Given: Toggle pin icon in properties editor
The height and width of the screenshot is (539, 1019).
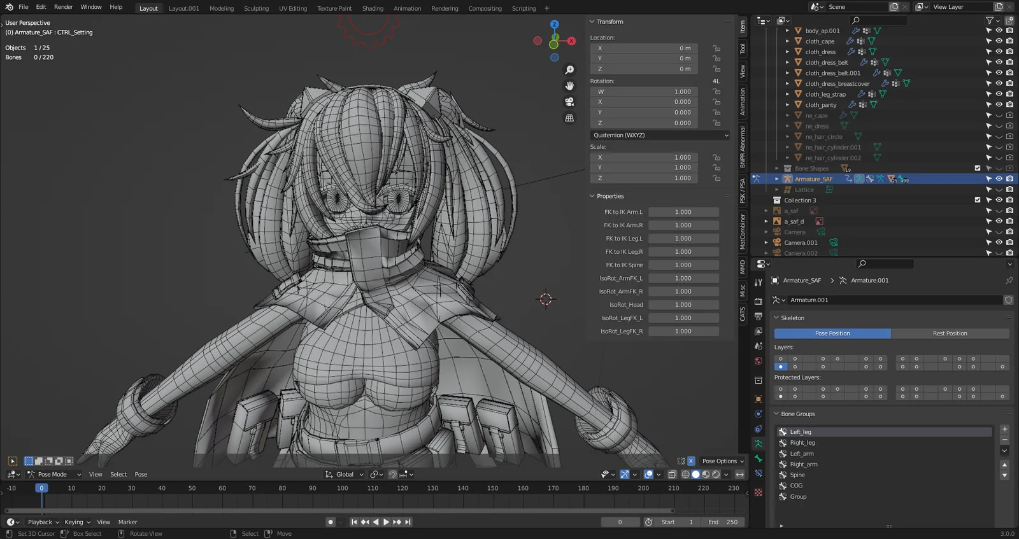Looking at the screenshot, I should coord(1009,280).
